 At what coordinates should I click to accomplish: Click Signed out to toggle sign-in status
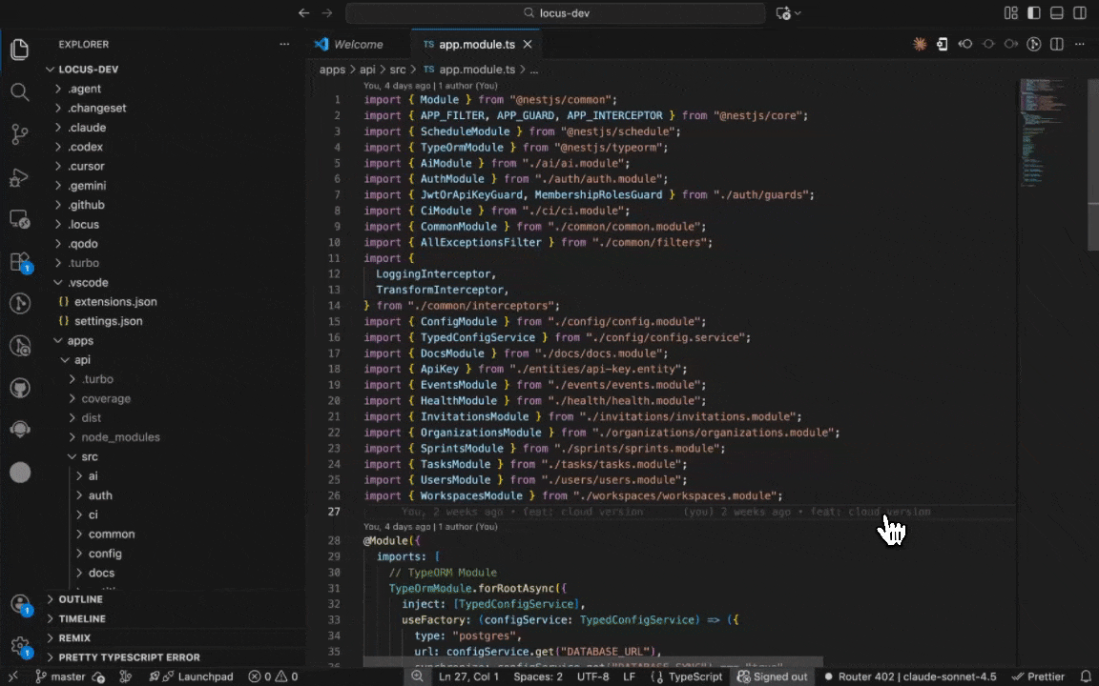[x=773, y=676]
